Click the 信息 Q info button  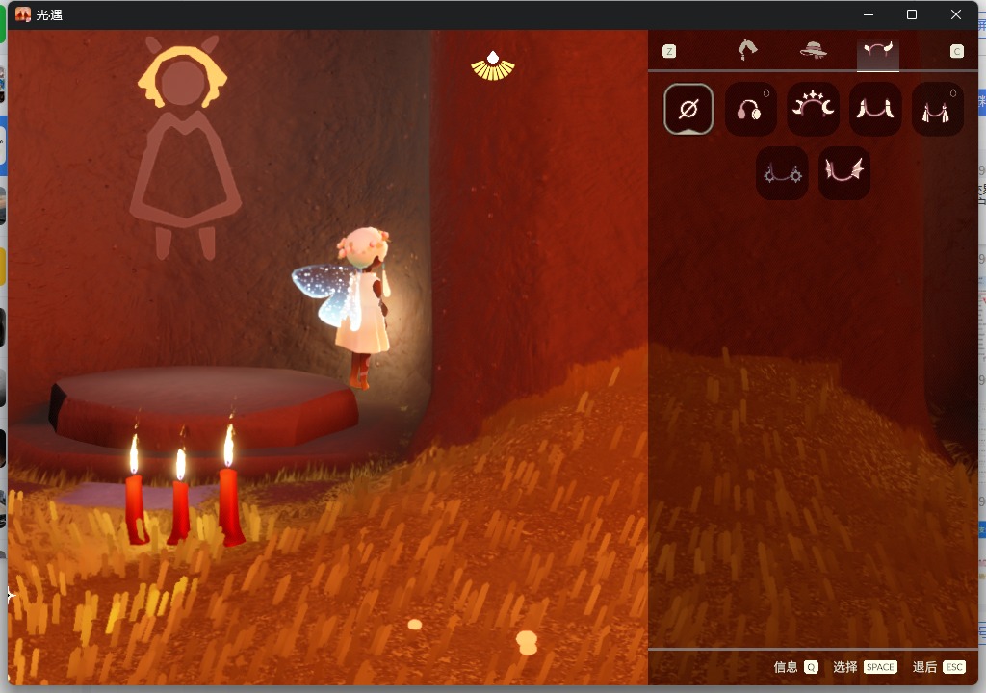click(x=795, y=667)
